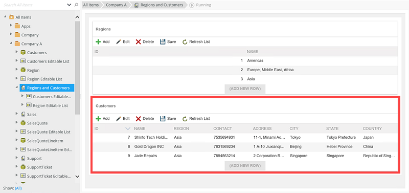Collapse the Company A folder
Image resolution: width=409 pixels, height=193 pixels.
point(11,44)
